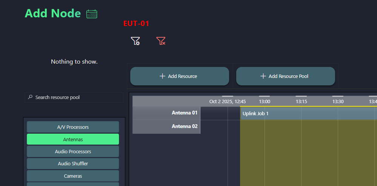Viewport: 377px width, 186px height.
Task: Click the magnifier icon in the search box
Action: pyautogui.click(x=30, y=97)
